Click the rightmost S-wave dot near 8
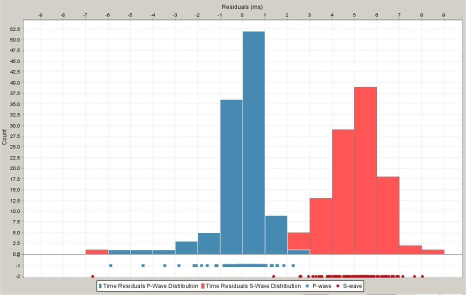The height and width of the screenshot is (295, 466). click(422, 275)
